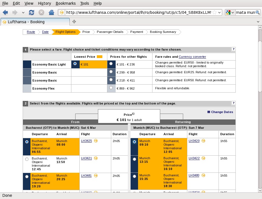Image resolution: width=262 pixels, height=199 pixels.
Task: Select return flight departing Munich 13:15
Action: 134,159
